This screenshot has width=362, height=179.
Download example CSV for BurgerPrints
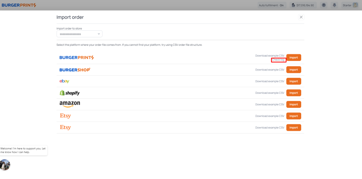[270, 56]
